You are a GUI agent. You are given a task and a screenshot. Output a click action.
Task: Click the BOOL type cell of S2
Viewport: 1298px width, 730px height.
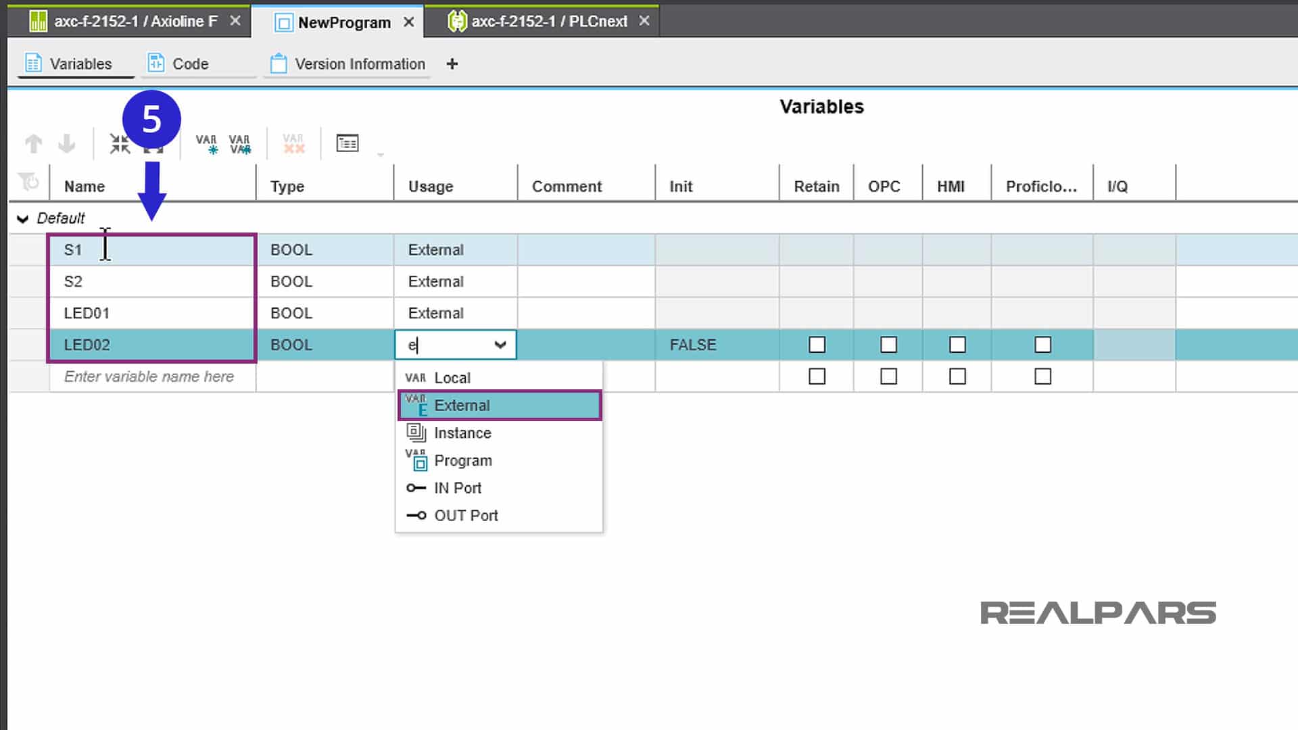click(x=325, y=281)
